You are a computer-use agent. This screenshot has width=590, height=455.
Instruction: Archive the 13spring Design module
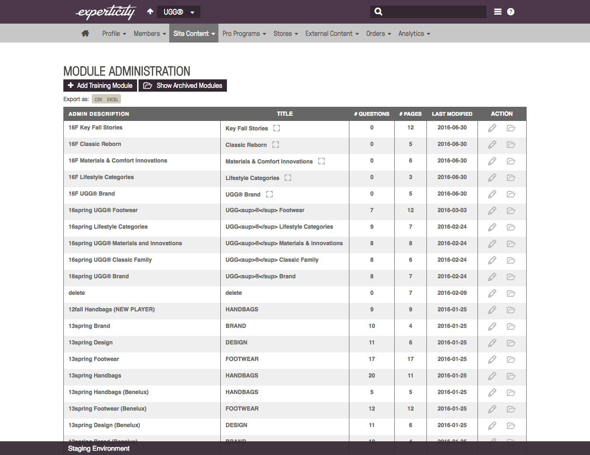click(511, 343)
